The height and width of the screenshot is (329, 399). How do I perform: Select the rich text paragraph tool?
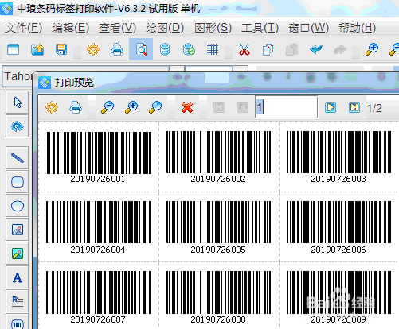18,301
